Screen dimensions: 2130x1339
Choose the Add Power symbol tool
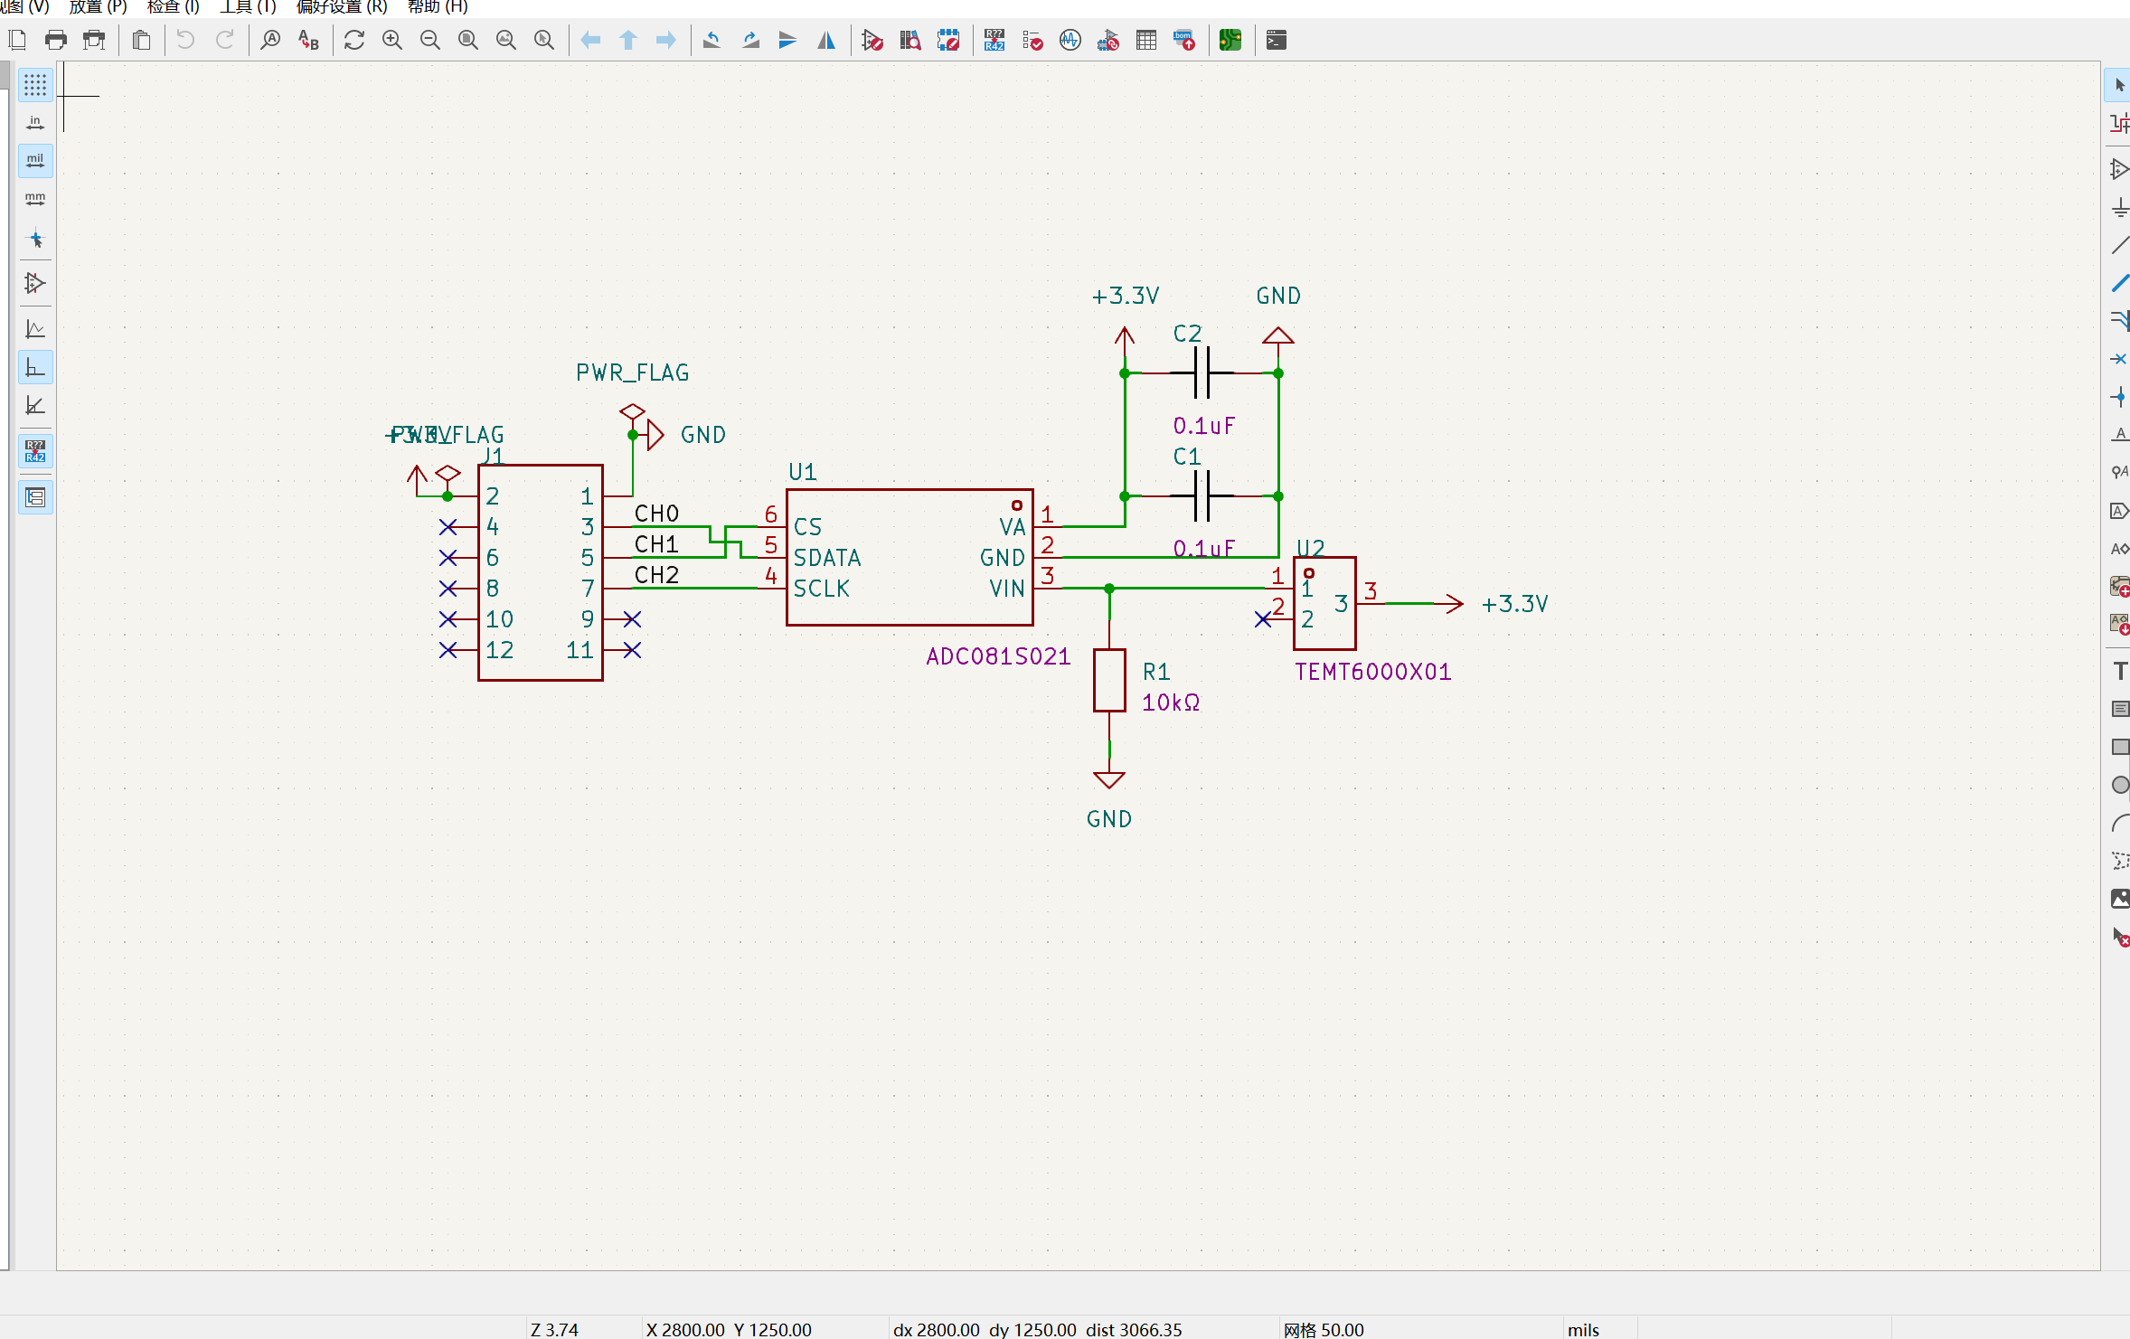[2119, 207]
